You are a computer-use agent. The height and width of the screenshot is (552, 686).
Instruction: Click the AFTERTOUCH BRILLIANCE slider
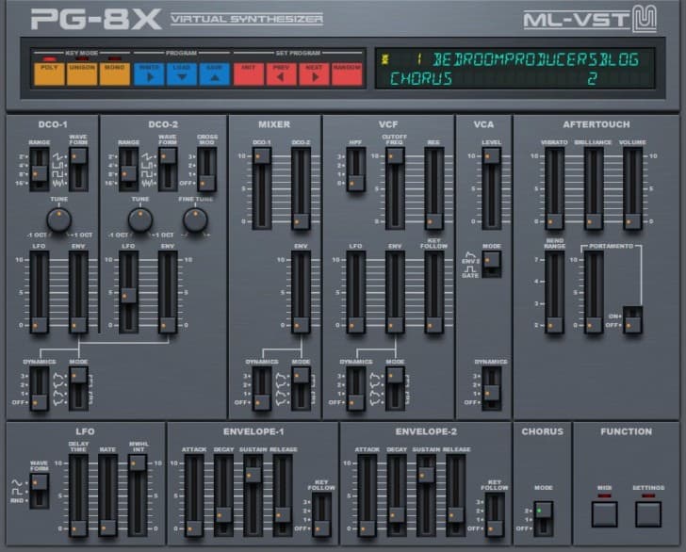pos(594,188)
